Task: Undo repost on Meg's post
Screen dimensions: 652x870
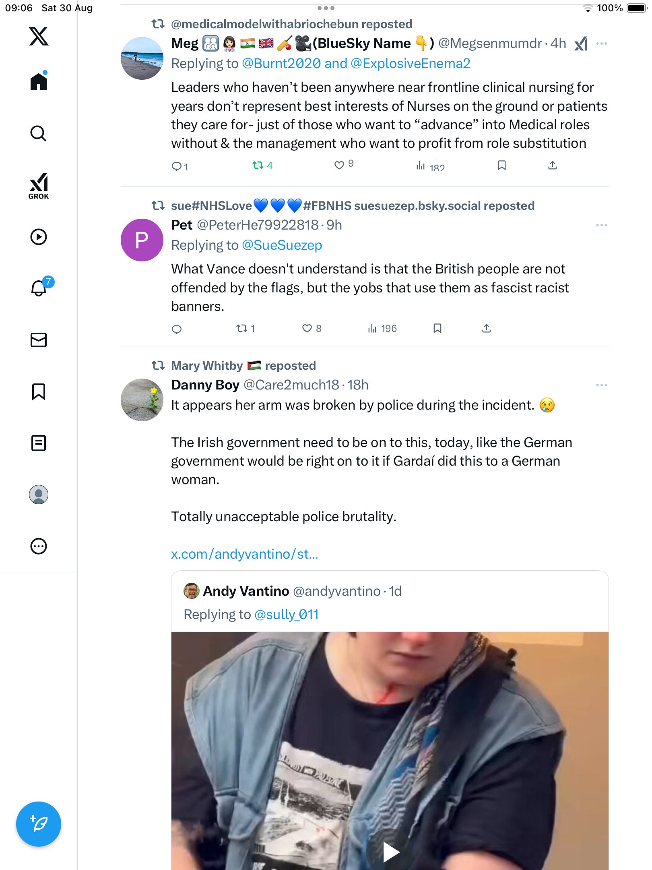Action: pos(258,165)
